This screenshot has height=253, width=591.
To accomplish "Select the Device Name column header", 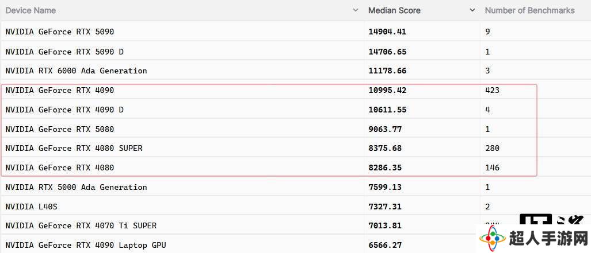I will pos(30,10).
